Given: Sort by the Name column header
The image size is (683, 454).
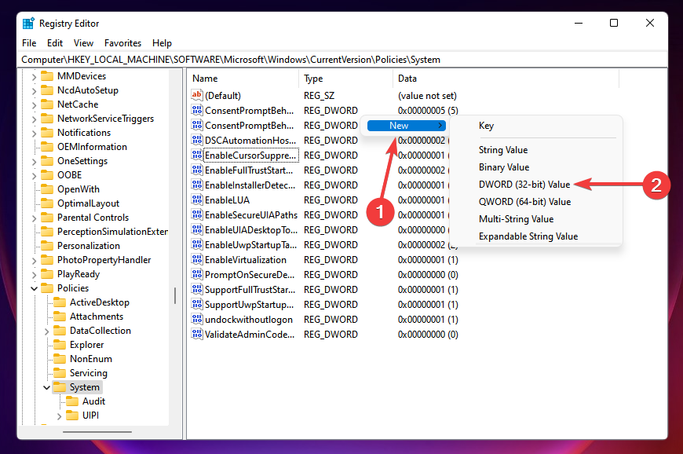Looking at the screenshot, I should (243, 79).
